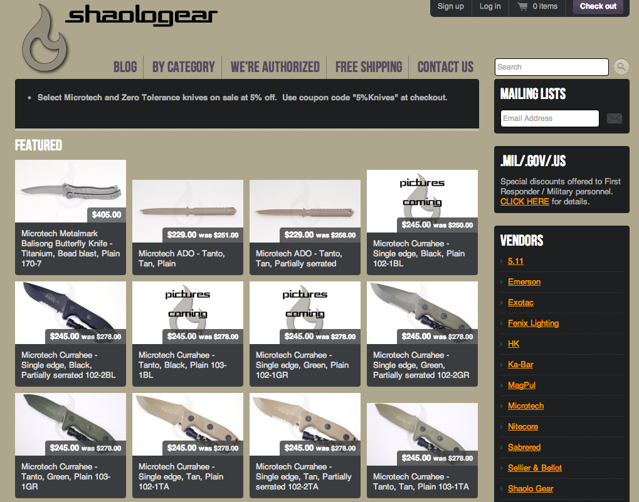Select the Fenix Lighting vendor
This screenshot has width=639, height=502.
pyautogui.click(x=533, y=323)
